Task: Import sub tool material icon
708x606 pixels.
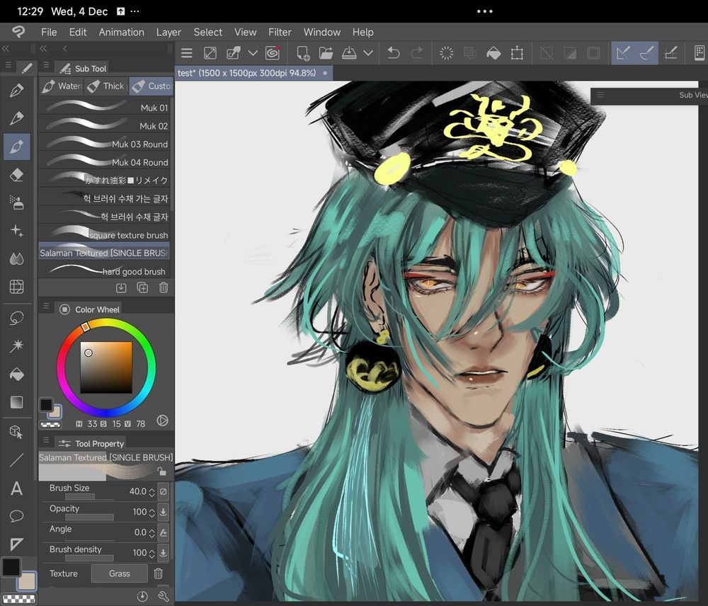Action: pyautogui.click(x=121, y=287)
